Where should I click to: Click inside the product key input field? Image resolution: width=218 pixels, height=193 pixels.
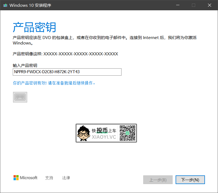point(67,72)
